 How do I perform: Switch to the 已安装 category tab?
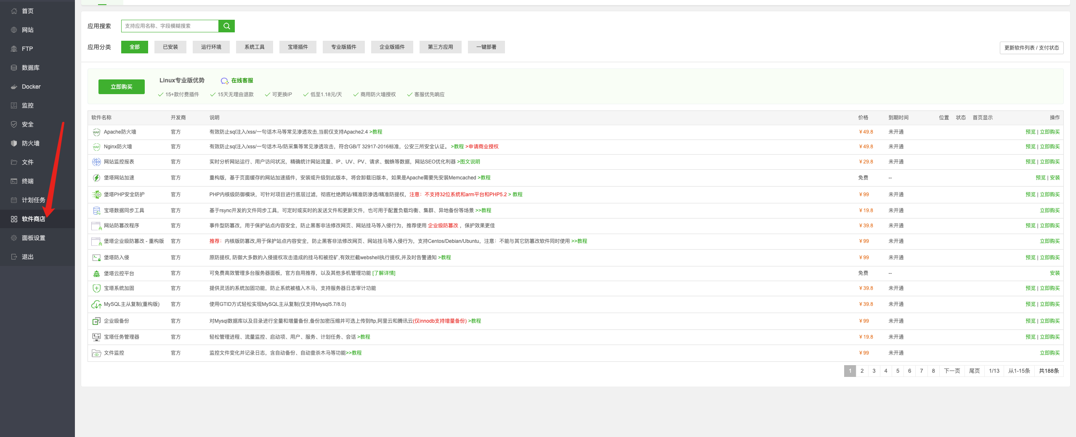click(x=170, y=47)
